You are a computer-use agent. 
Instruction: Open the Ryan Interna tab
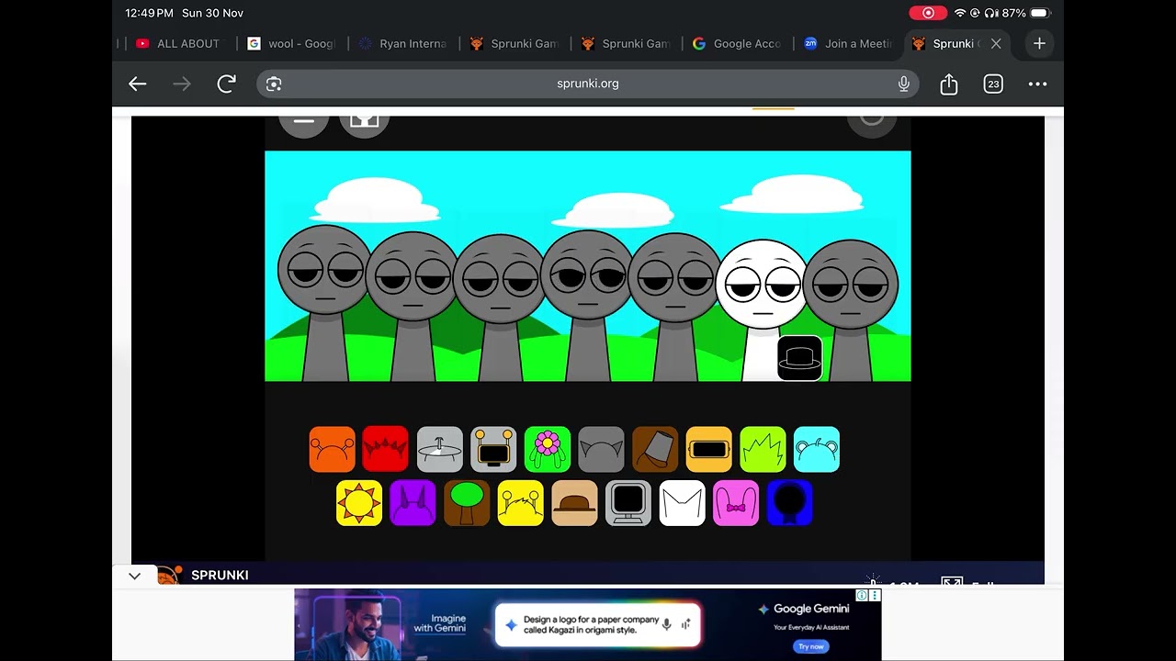click(402, 43)
